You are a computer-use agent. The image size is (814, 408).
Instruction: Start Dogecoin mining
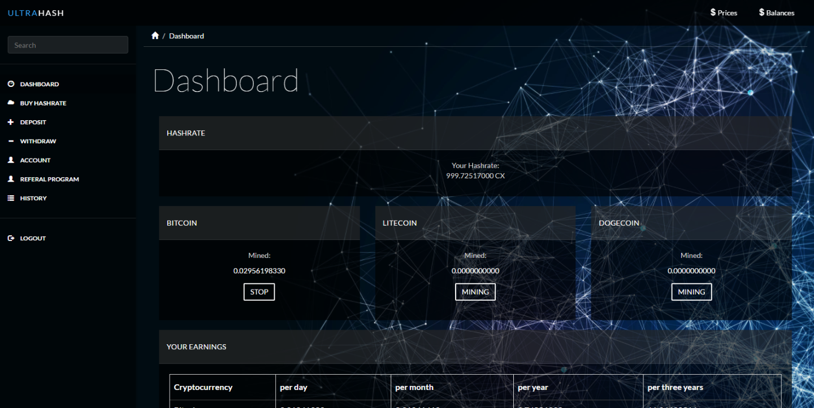click(x=691, y=292)
